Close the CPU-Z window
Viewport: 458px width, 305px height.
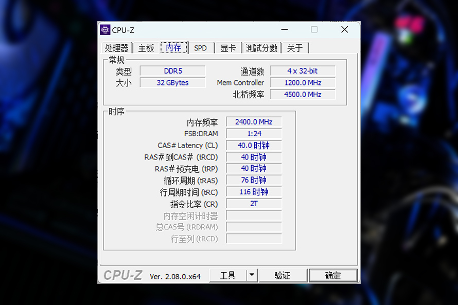pos(345,29)
